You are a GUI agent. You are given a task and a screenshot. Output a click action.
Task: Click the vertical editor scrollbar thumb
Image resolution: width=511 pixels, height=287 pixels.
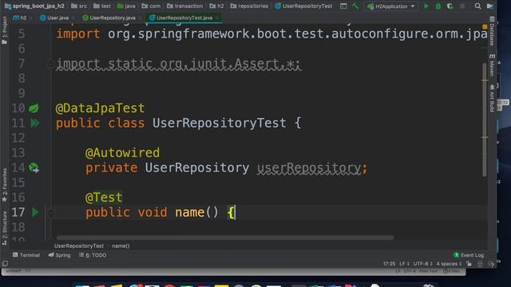tap(485, 119)
